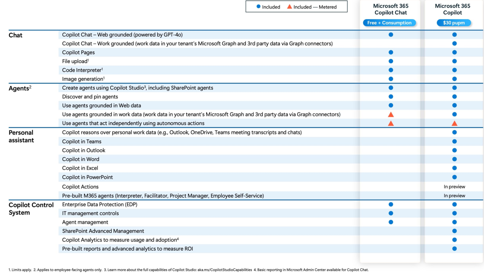Select the Microsoft 365 Copilot column header
Viewport: 484px width, 275px height.
pos(453,9)
